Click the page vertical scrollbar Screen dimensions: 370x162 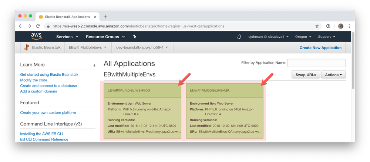tap(353, 60)
